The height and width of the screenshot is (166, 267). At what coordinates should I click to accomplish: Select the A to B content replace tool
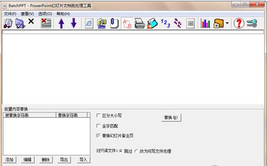127,23
